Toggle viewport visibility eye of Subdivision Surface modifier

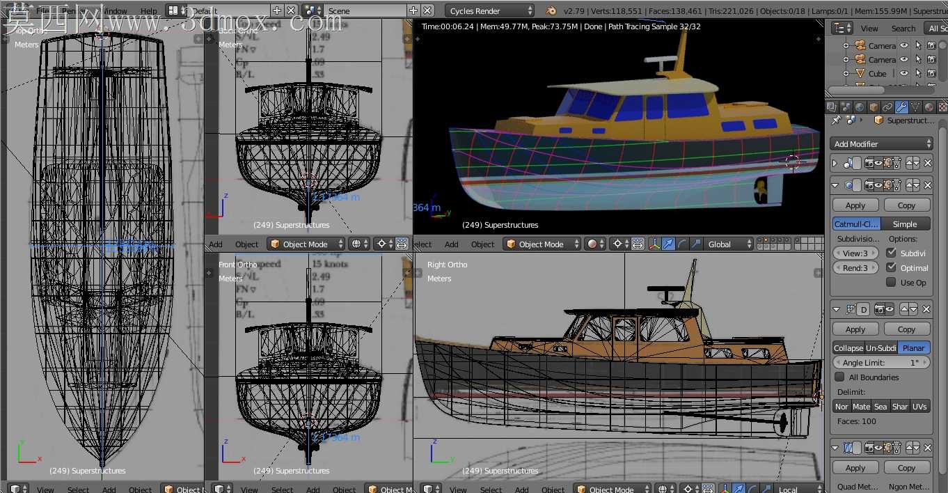click(878, 185)
